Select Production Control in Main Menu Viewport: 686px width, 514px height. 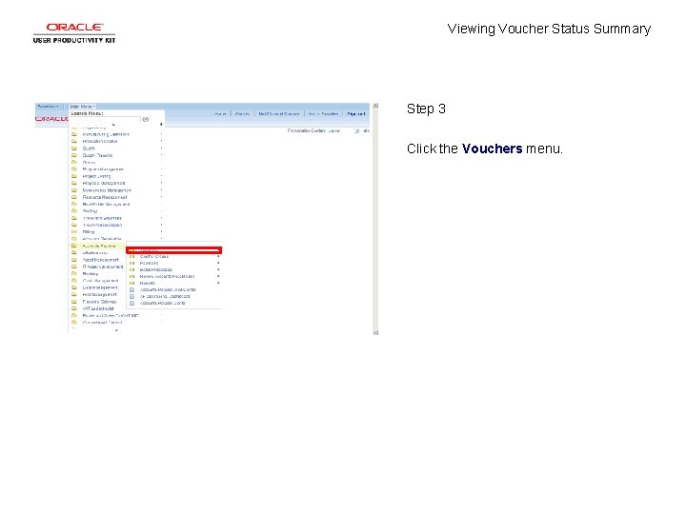click(100, 141)
